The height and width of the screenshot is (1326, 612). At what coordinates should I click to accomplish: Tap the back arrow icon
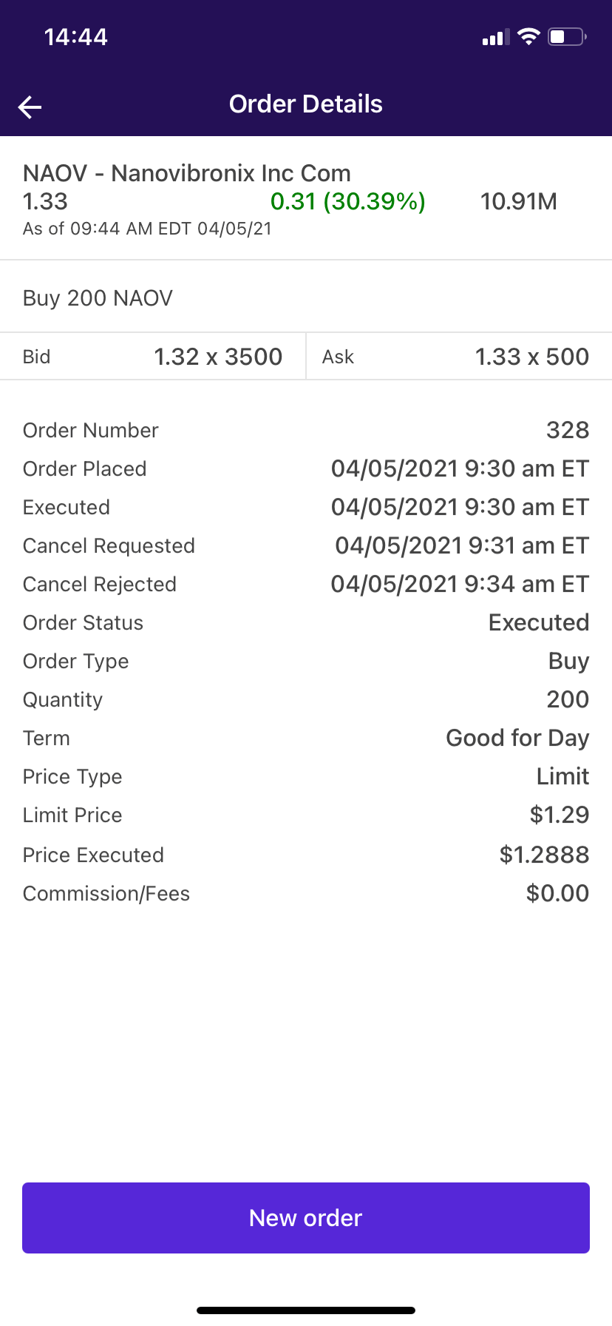[30, 107]
